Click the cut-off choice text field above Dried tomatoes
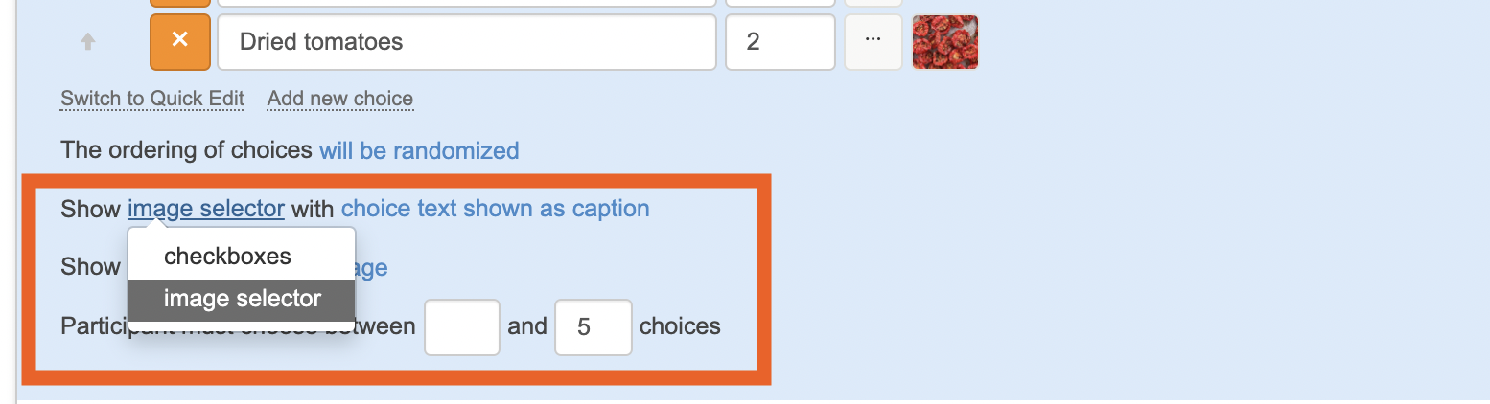The image size is (1490, 404). pos(466,3)
